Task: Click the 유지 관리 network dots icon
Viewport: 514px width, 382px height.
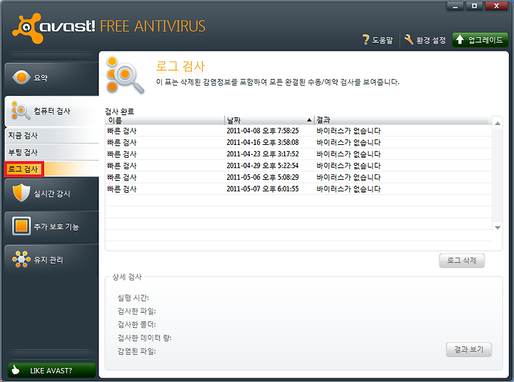Action: point(21,259)
